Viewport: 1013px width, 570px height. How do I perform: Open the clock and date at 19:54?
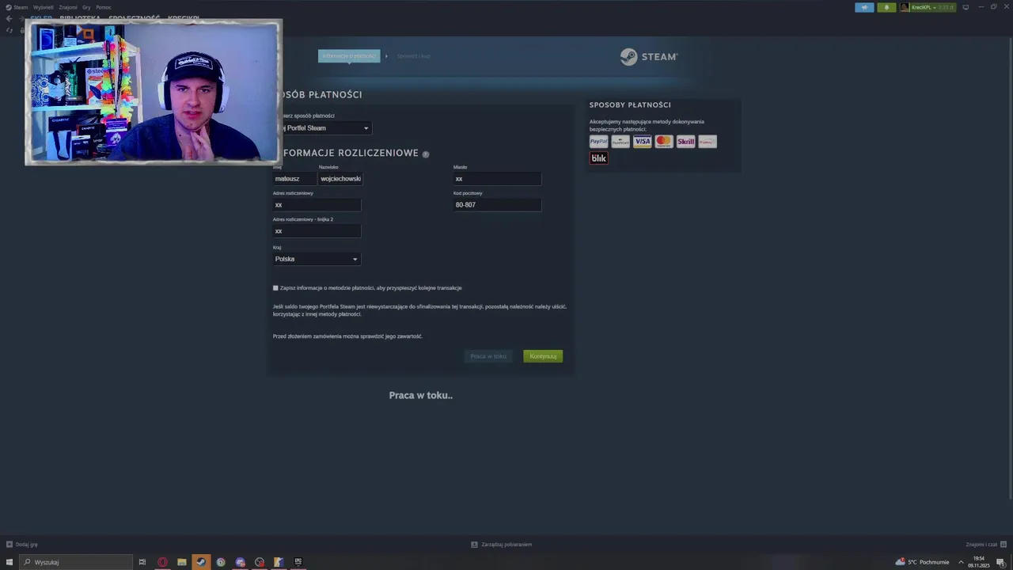[x=979, y=562]
